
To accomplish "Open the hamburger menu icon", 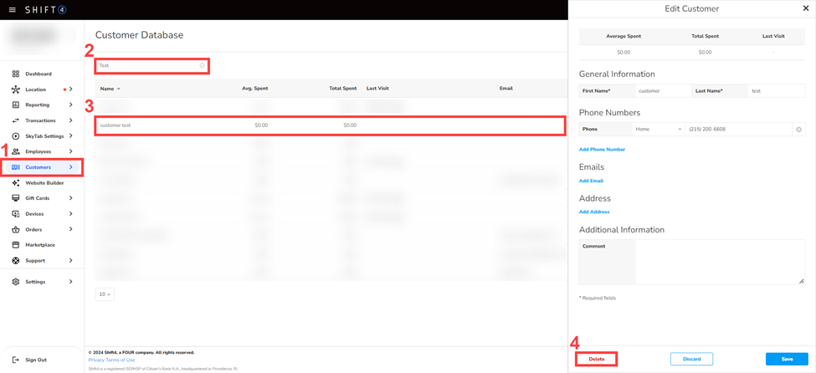I will (13, 10).
